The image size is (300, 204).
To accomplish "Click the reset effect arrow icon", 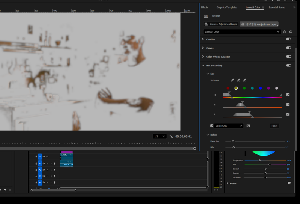I will pos(291,32).
